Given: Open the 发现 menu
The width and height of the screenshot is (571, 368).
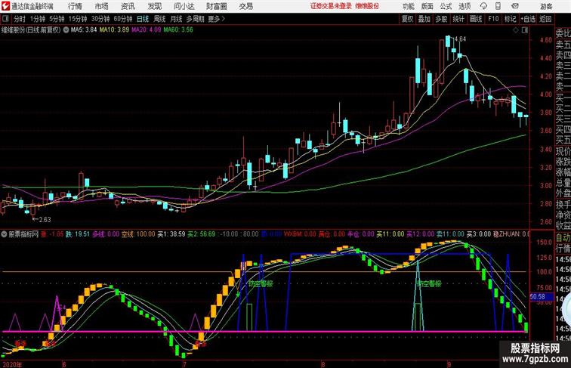Looking at the screenshot, I should [154, 6].
